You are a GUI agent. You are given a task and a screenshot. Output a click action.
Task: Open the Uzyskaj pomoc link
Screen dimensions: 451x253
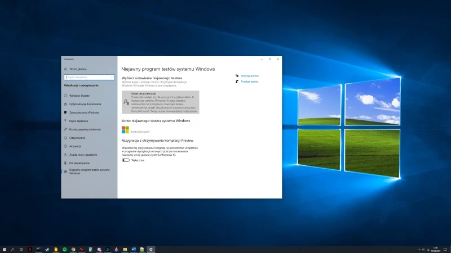[x=250, y=76]
